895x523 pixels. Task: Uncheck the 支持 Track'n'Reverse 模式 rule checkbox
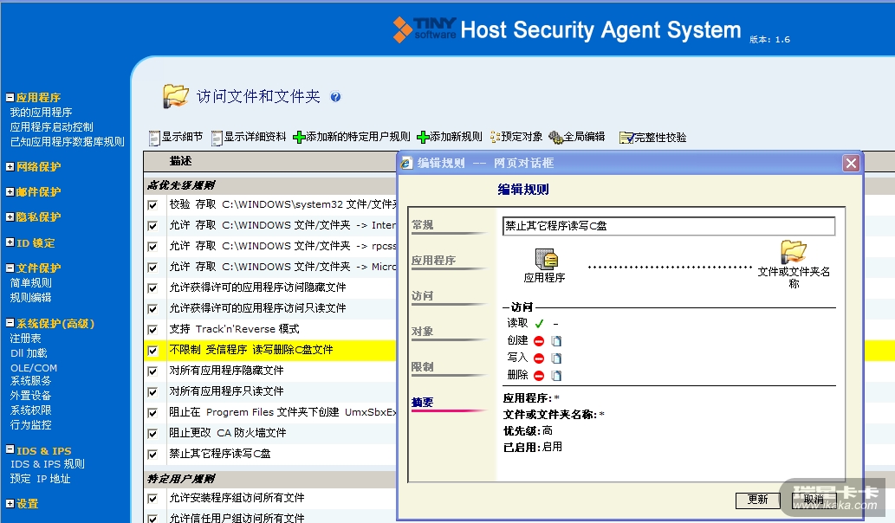coord(152,329)
